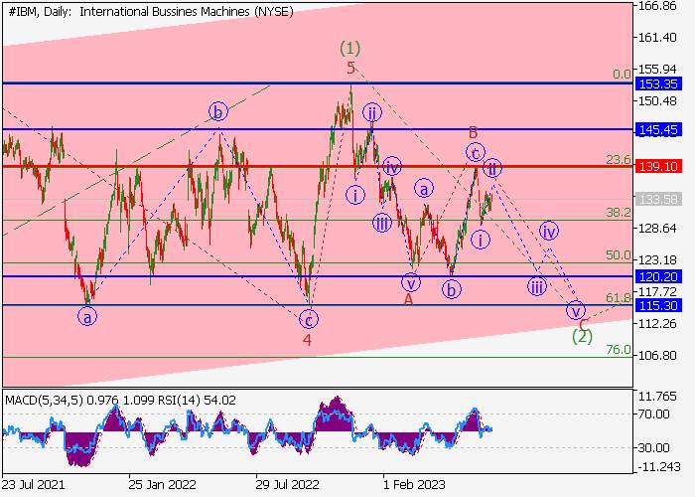Click the -11.243 indicator scale value
Screen dimensions: 695x497
coord(659,467)
